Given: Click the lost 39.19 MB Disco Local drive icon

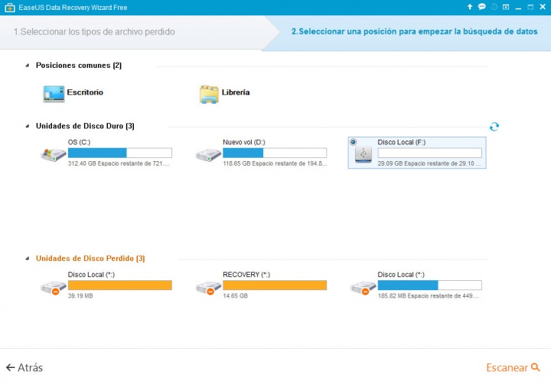Looking at the screenshot, I should (x=54, y=288).
